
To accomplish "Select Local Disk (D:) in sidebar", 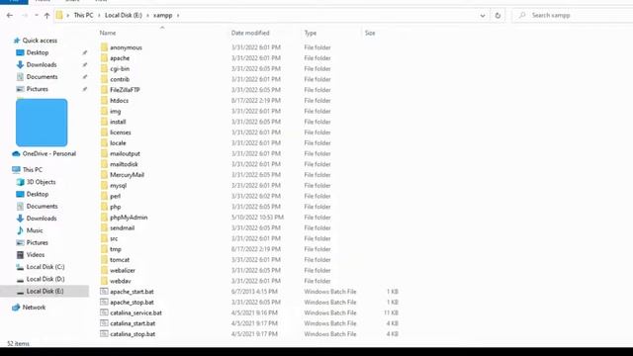I will (x=45, y=279).
